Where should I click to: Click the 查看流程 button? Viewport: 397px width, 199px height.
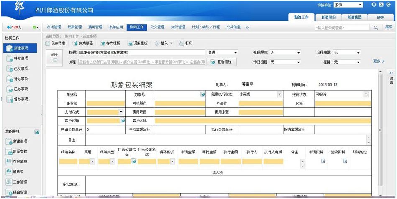(222, 62)
